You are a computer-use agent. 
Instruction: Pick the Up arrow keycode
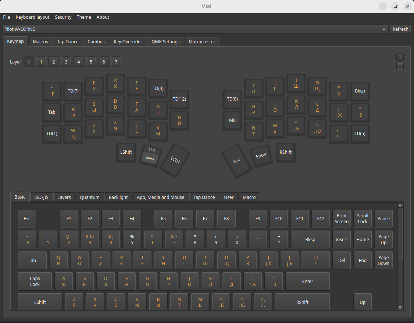tap(363, 302)
